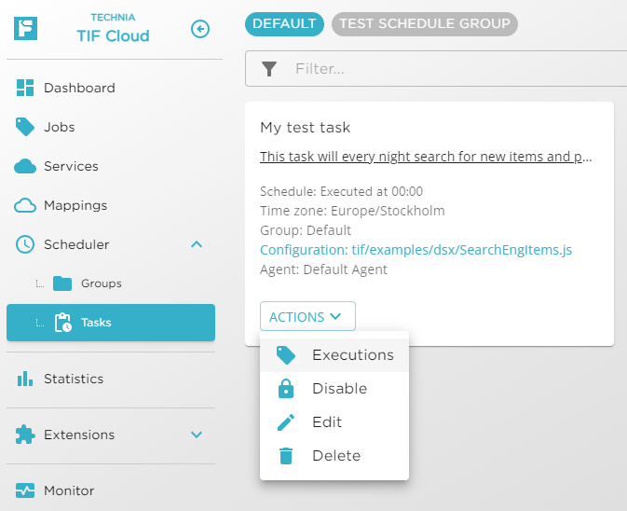Viewport: 627px width, 511px height.
Task: Click the filter funnel icon
Action: click(x=269, y=68)
